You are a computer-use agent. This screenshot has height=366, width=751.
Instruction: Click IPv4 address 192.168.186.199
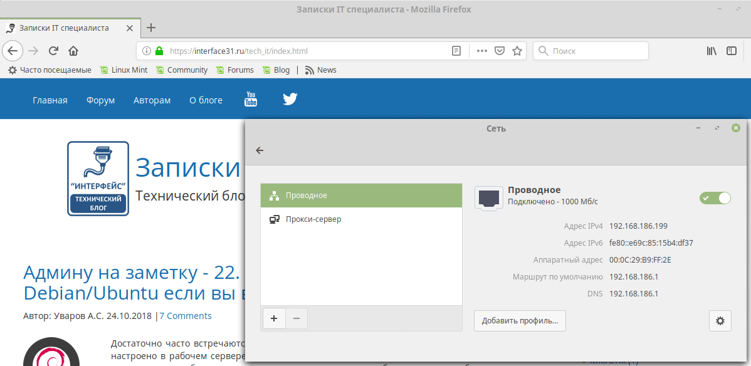(638, 226)
